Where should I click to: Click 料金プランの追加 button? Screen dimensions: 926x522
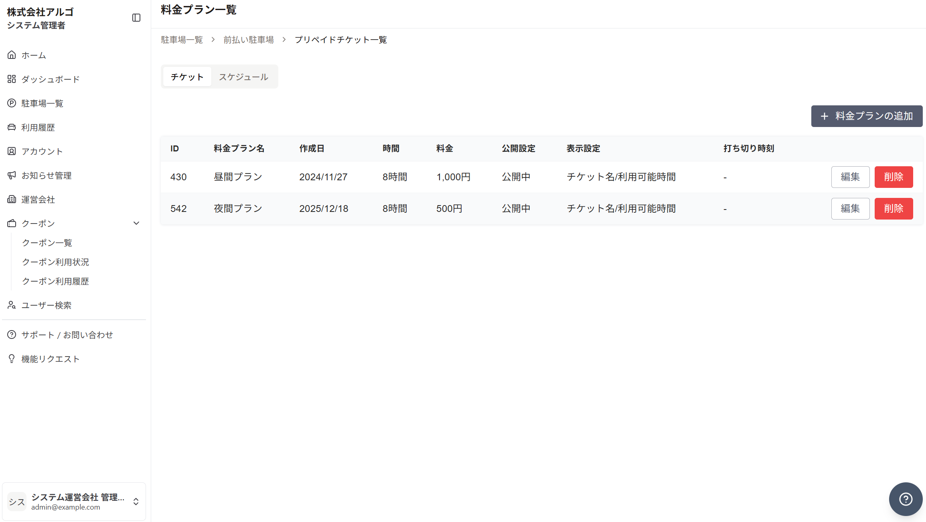(867, 116)
